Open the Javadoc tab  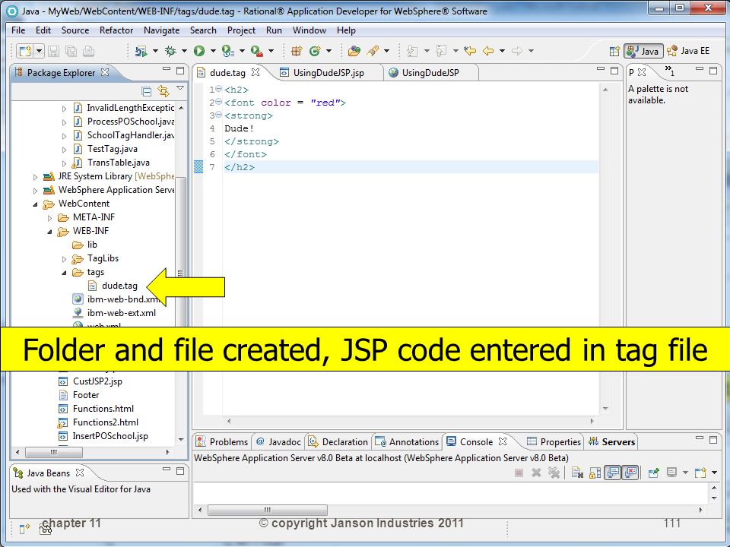click(x=278, y=442)
